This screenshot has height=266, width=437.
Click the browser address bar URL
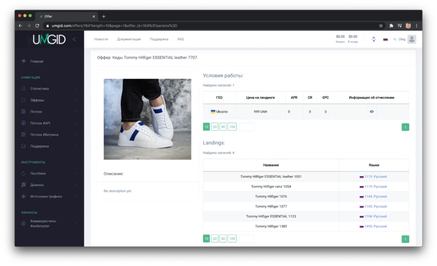pyautogui.click(x=114, y=26)
